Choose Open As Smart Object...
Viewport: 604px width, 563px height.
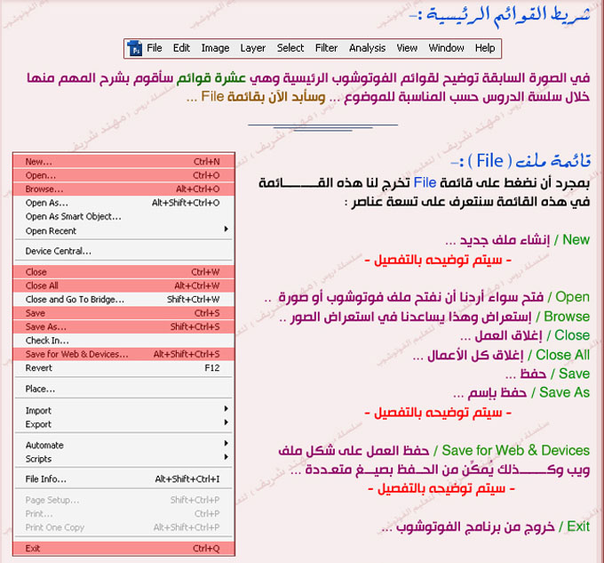click(123, 217)
